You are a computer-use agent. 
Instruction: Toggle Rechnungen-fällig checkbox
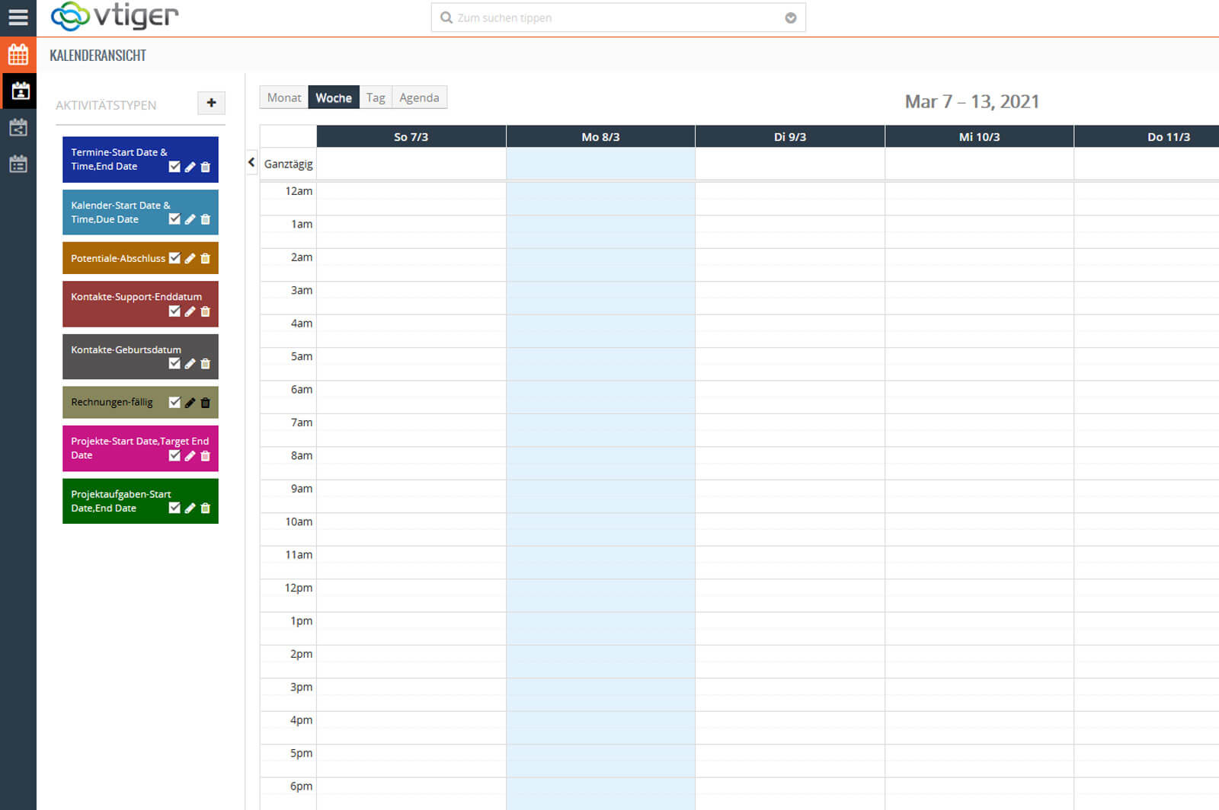coord(174,402)
